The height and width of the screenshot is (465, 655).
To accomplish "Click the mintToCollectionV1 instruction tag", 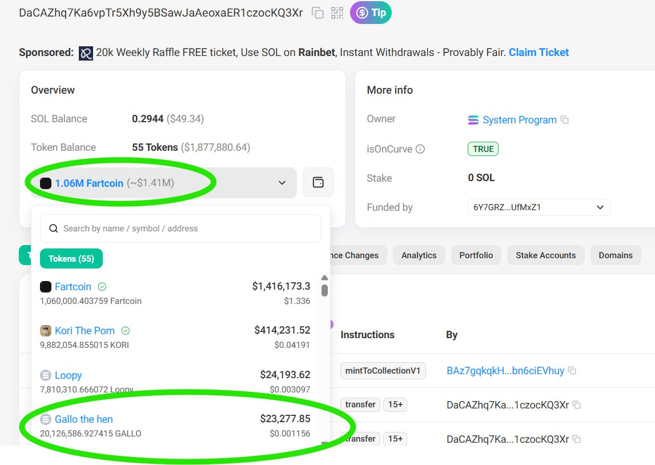I will 383,371.
